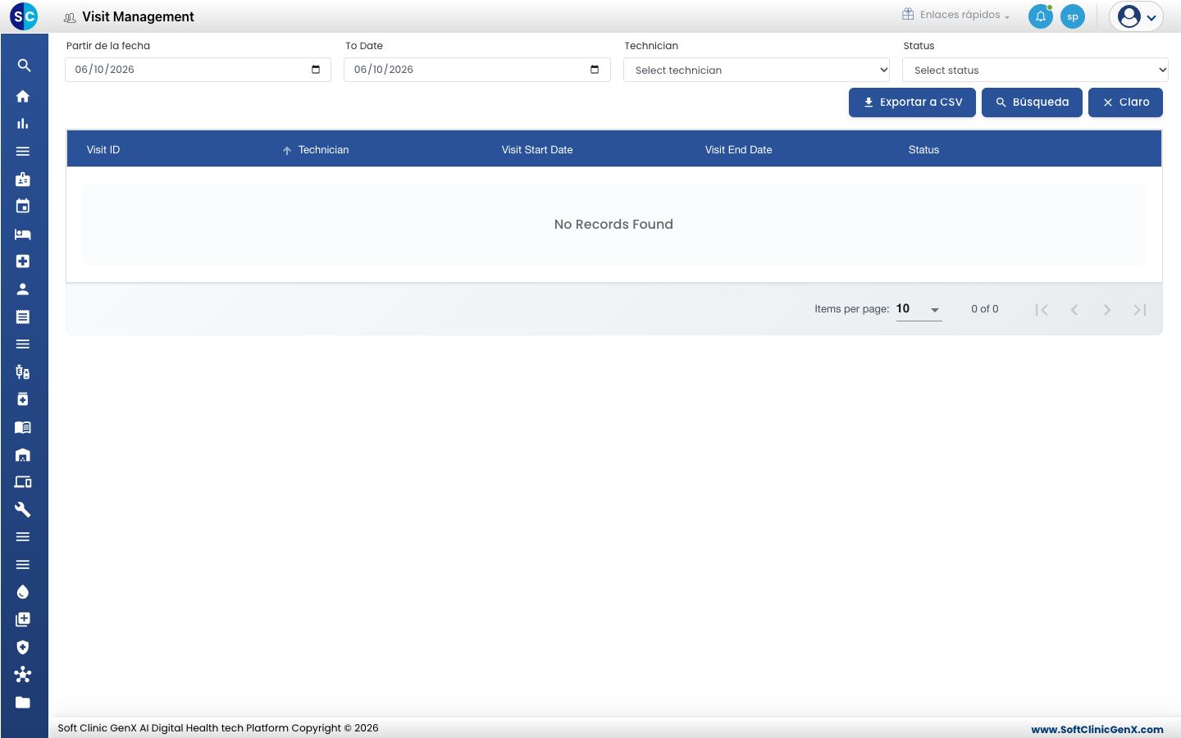Go to the previous page of results
Screen dimensions: 1181x738
[1074, 310]
